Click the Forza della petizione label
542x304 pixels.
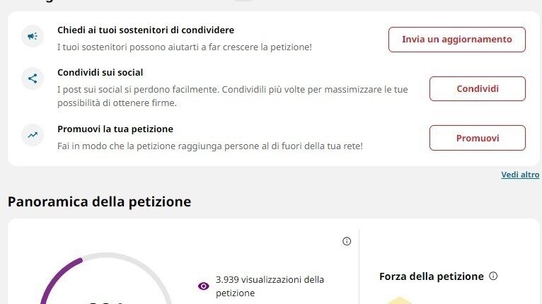click(x=431, y=276)
